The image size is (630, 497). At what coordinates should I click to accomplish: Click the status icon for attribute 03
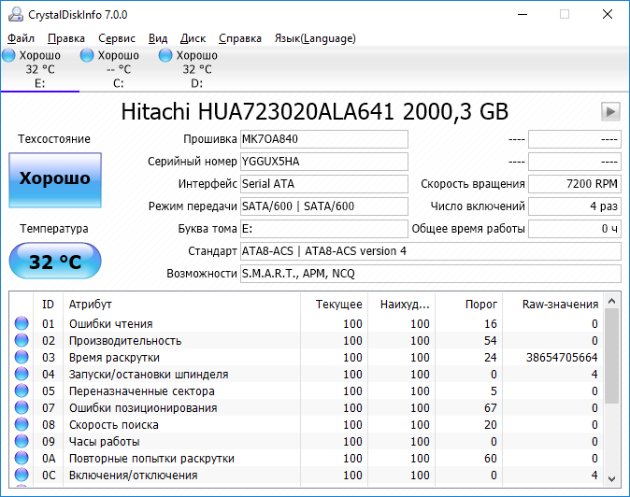click(21, 357)
